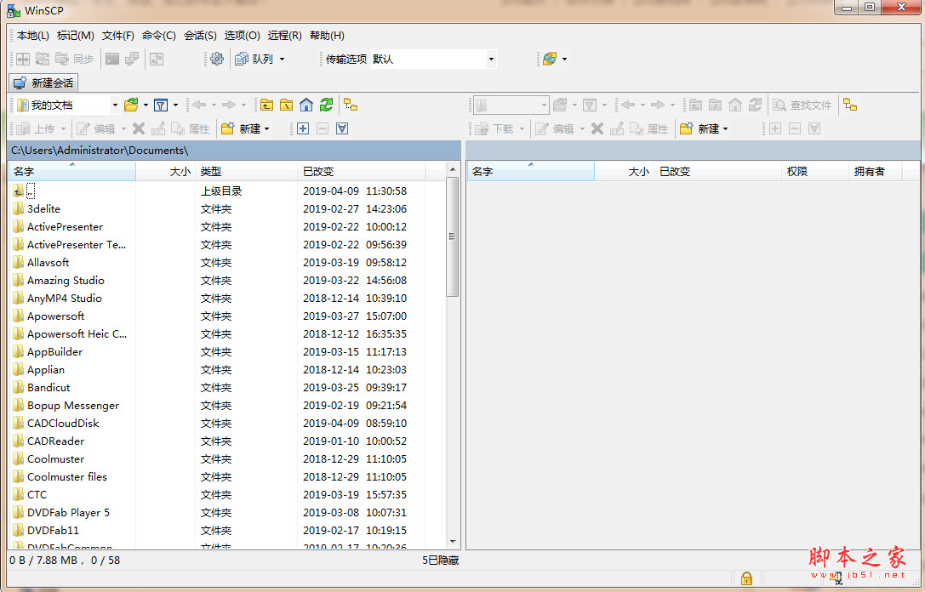Go to root directory in local panel toolbar
Viewport: 925px width, 592px height.
point(286,105)
